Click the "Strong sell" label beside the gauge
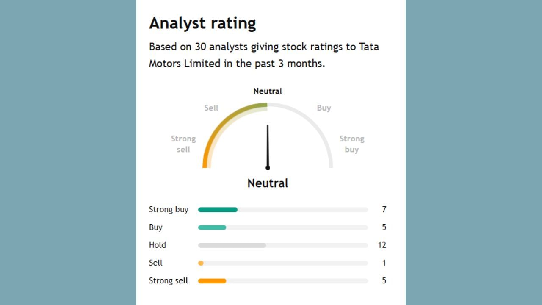 [x=183, y=144]
